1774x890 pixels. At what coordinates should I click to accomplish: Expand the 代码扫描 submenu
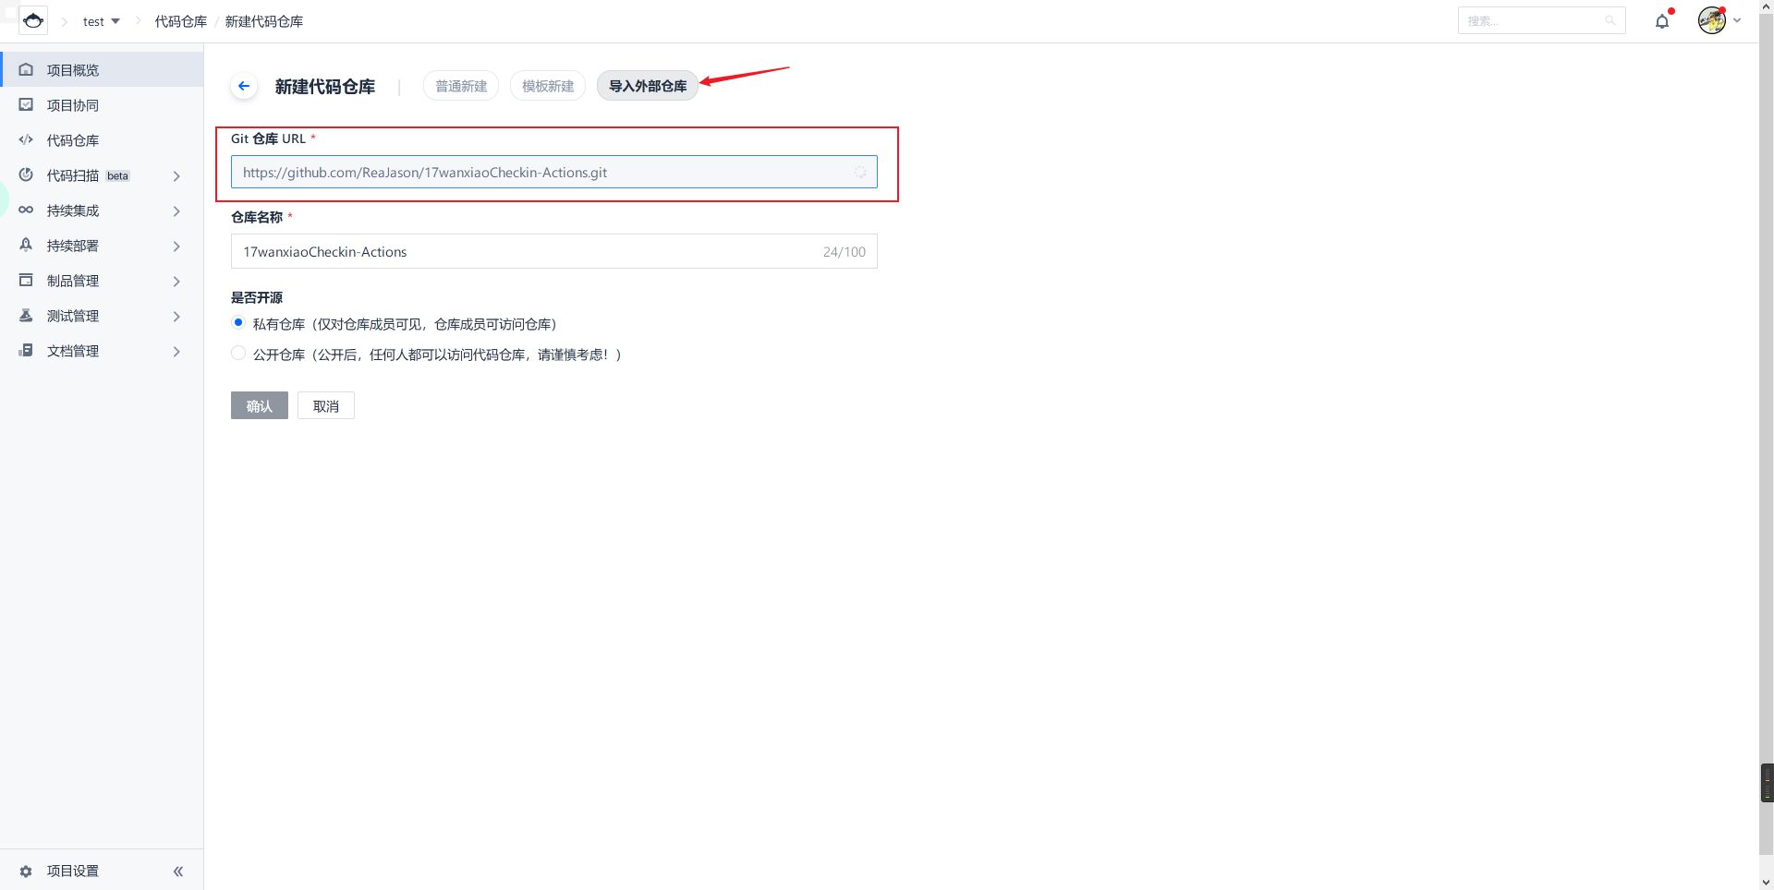(176, 175)
